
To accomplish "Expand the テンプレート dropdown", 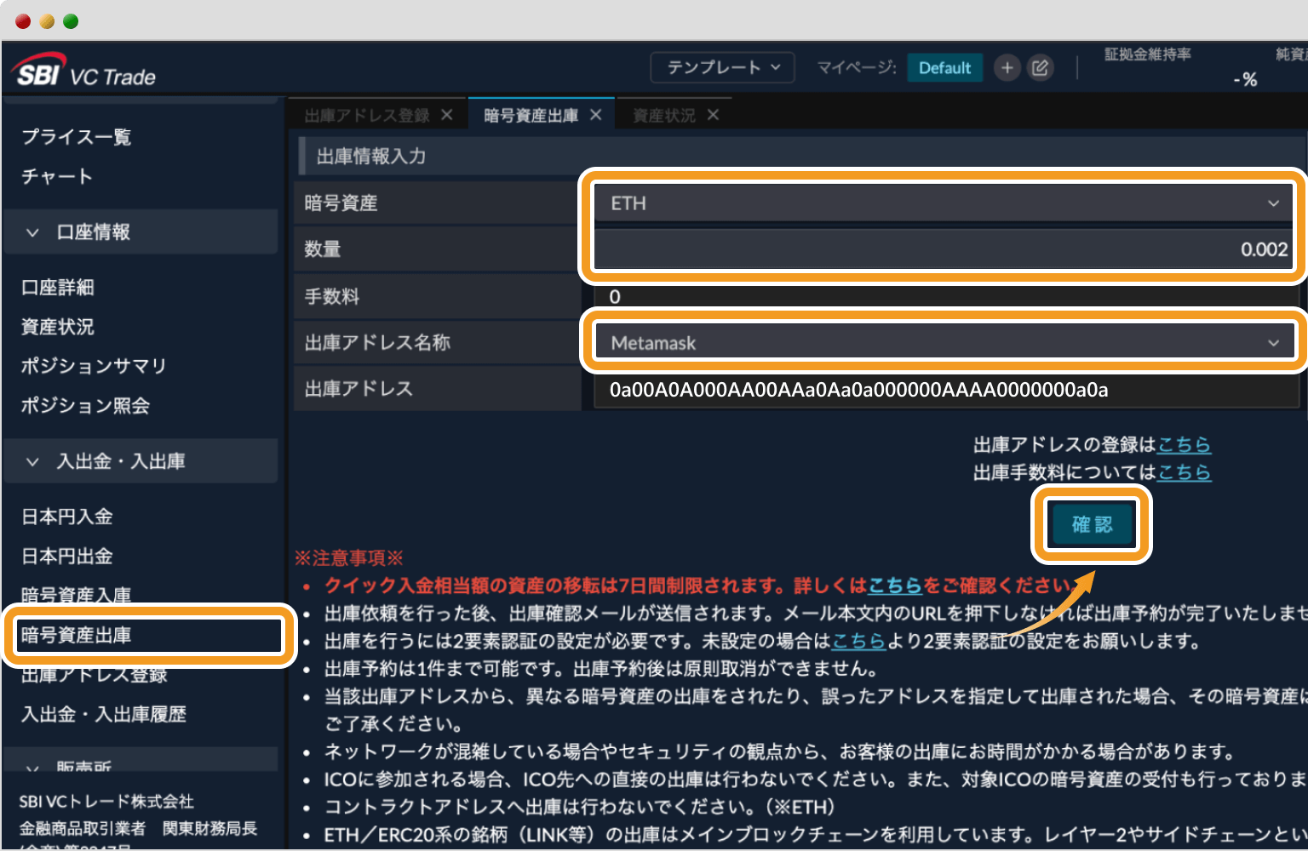I will [722, 67].
